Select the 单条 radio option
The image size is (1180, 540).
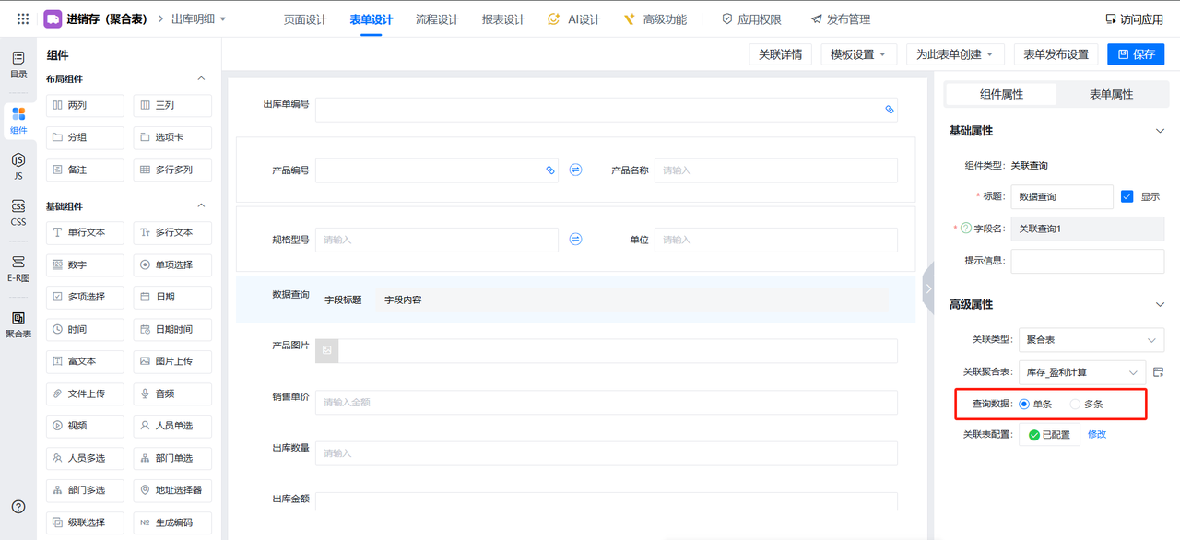tap(1024, 404)
